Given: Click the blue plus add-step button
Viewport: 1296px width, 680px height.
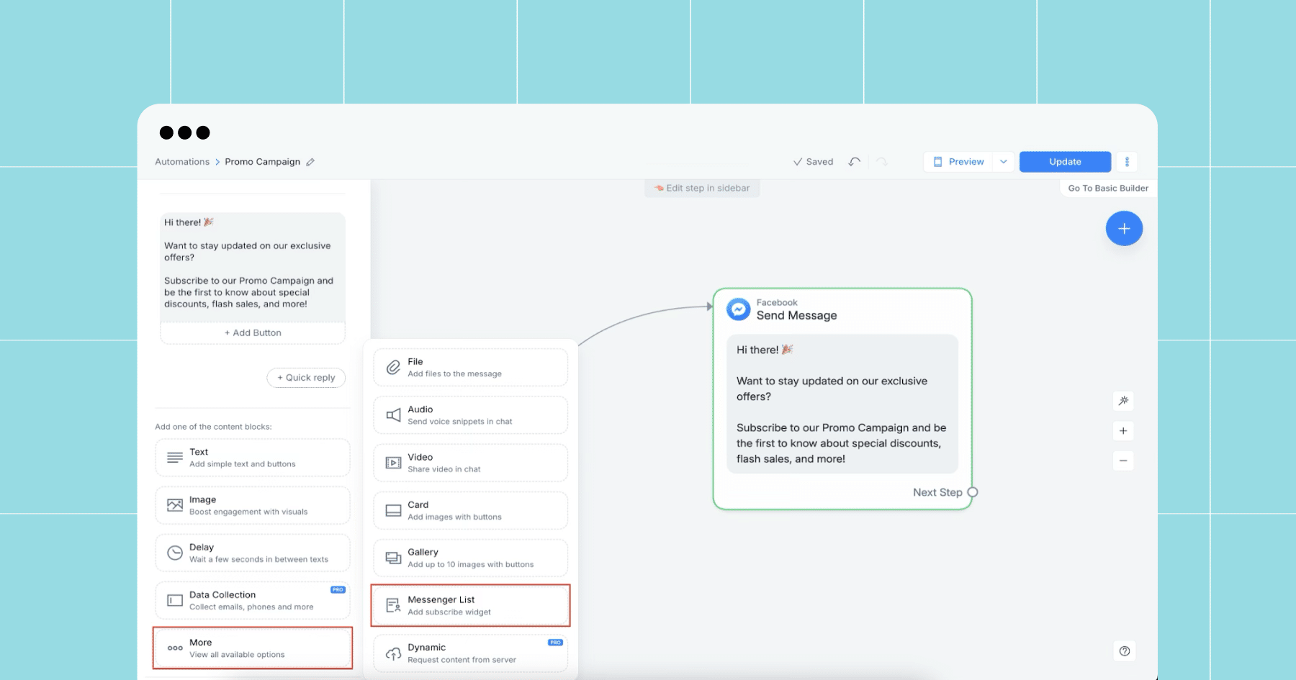Looking at the screenshot, I should click(x=1124, y=229).
